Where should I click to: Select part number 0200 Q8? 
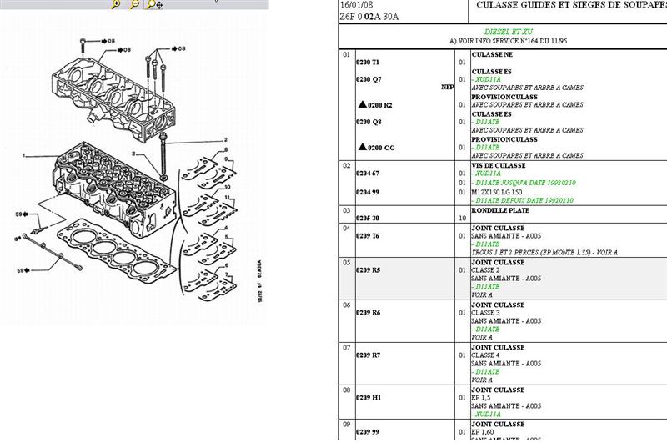click(x=369, y=122)
